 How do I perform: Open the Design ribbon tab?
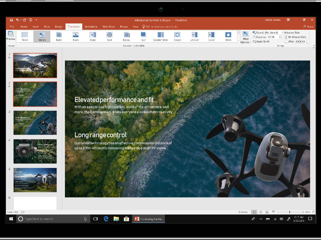point(59,26)
